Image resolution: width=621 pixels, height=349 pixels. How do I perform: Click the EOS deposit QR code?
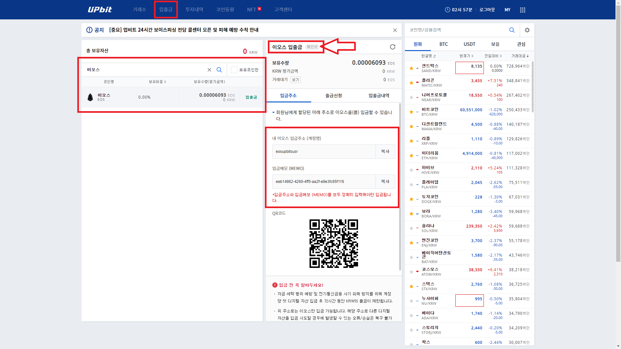333,243
